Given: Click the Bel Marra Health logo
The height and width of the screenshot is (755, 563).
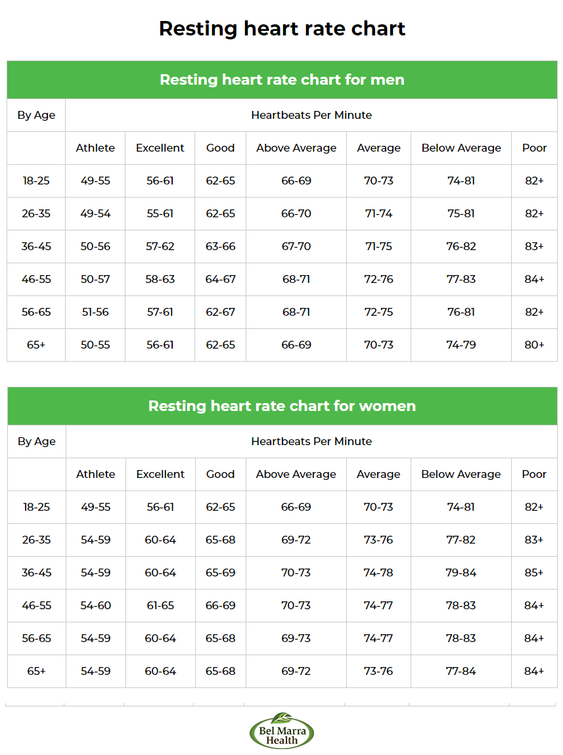Looking at the screenshot, I should click(282, 731).
